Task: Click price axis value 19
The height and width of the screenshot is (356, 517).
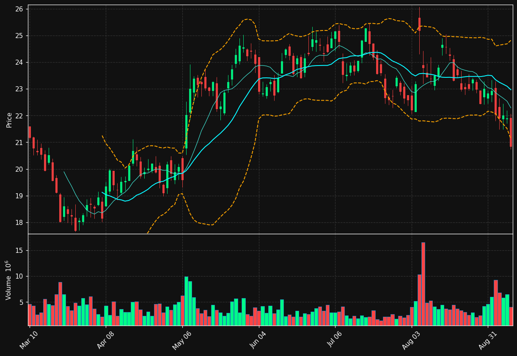Action: 20,196
